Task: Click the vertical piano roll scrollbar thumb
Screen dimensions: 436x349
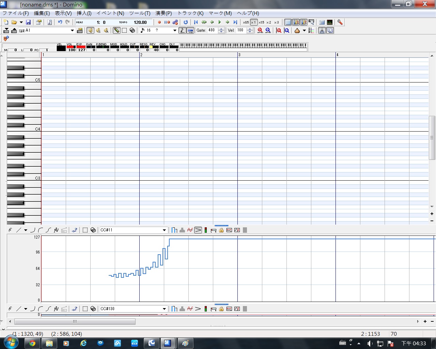Action: pyautogui.click(x=432, y=138)
